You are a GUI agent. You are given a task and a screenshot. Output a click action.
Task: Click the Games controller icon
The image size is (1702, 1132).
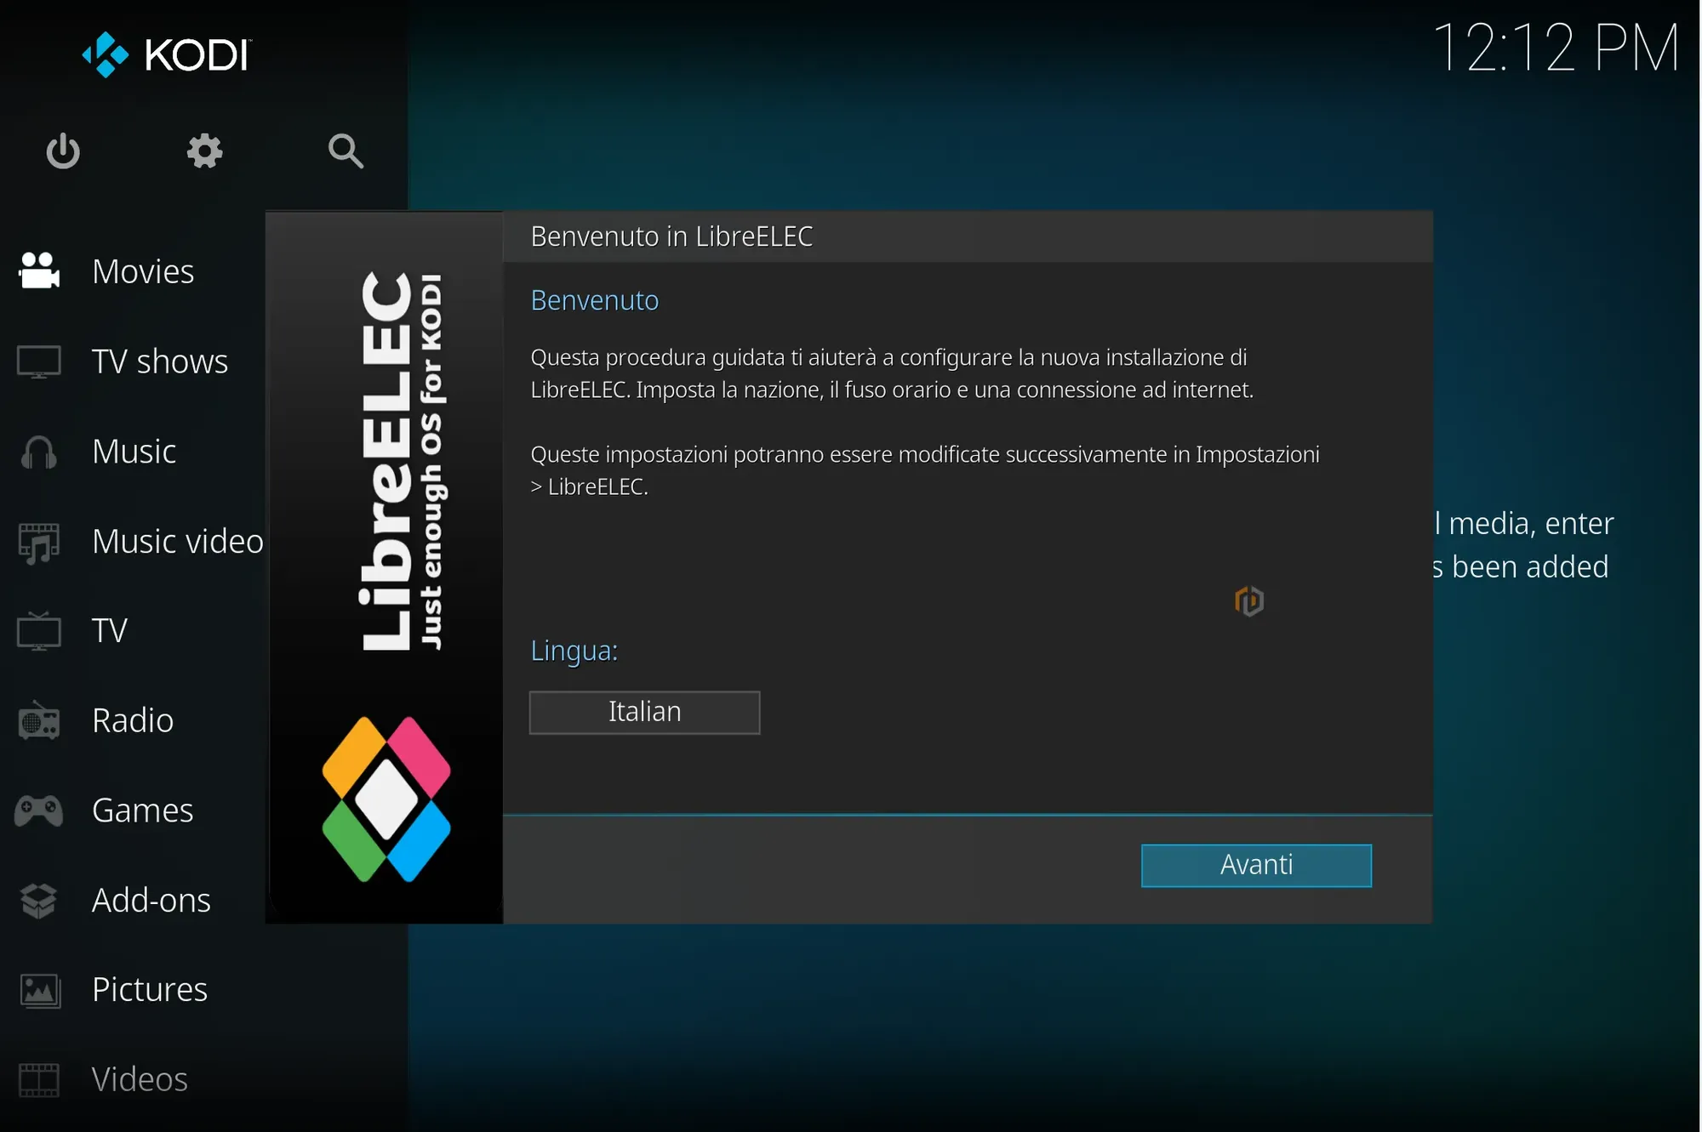(x=39, y=811)
